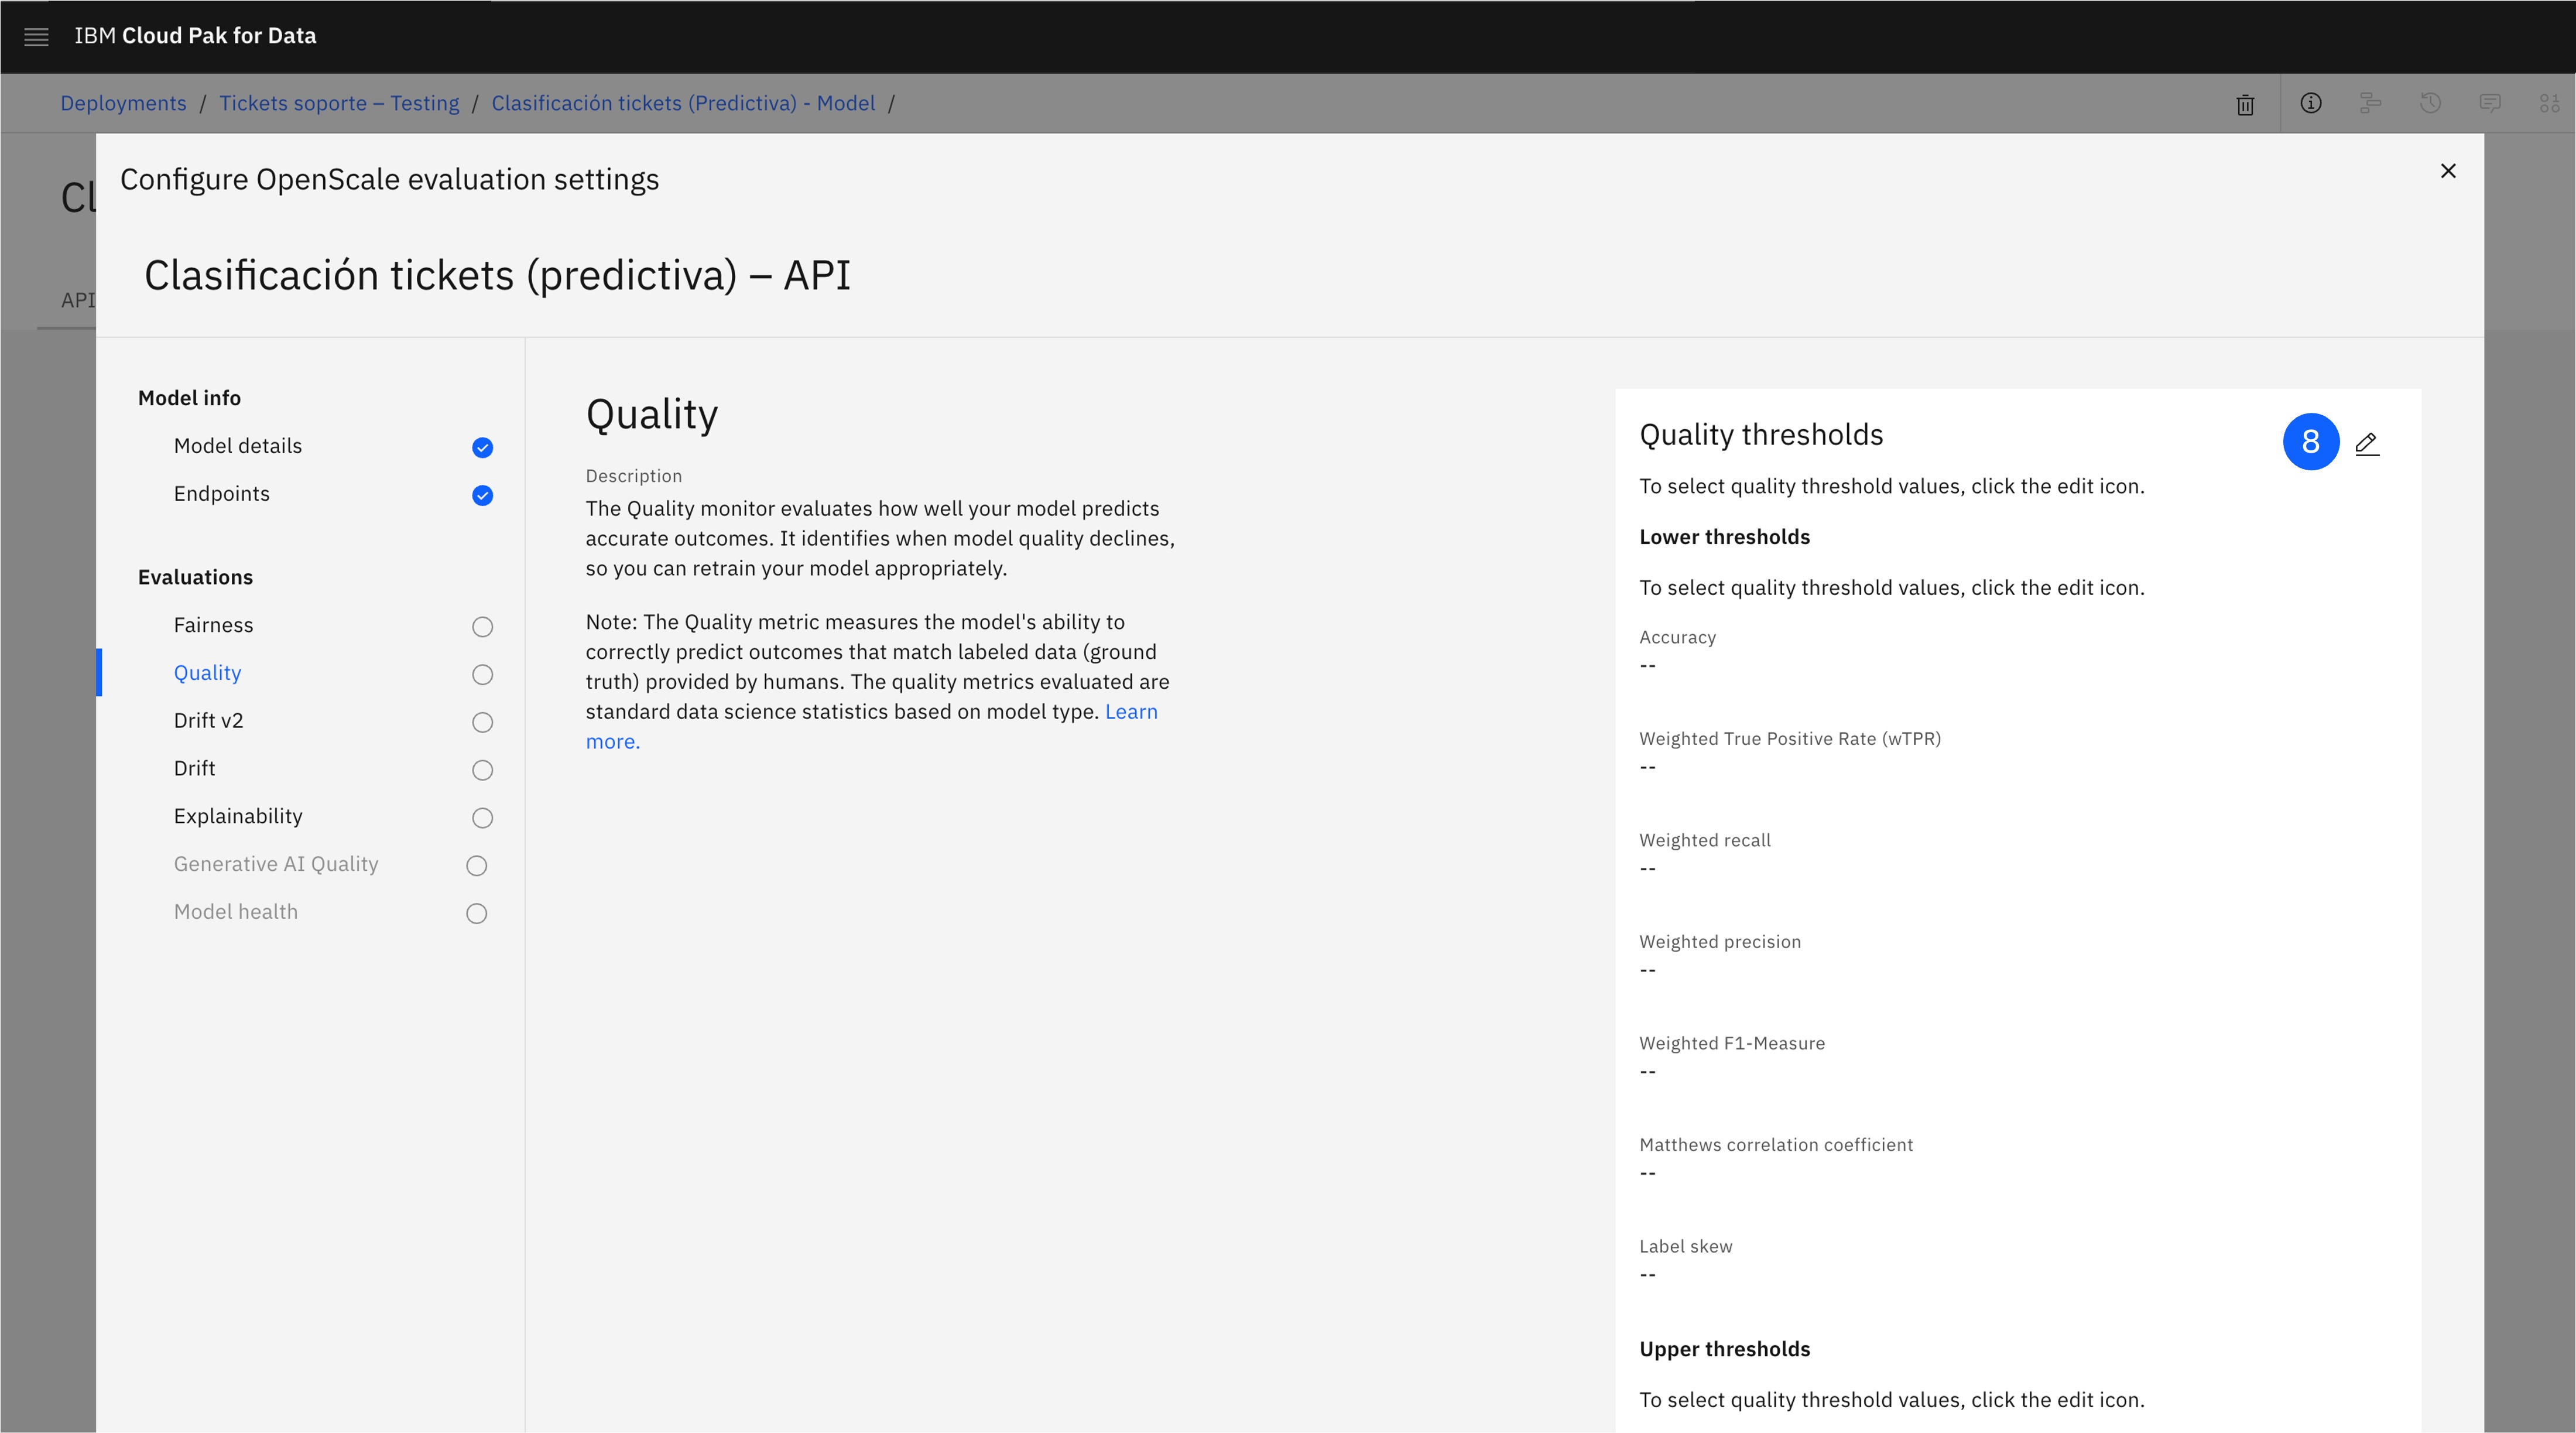Screen dimensions: 2576x1433
Task: Follow the Learn more link
Action: coord(1131,712)
